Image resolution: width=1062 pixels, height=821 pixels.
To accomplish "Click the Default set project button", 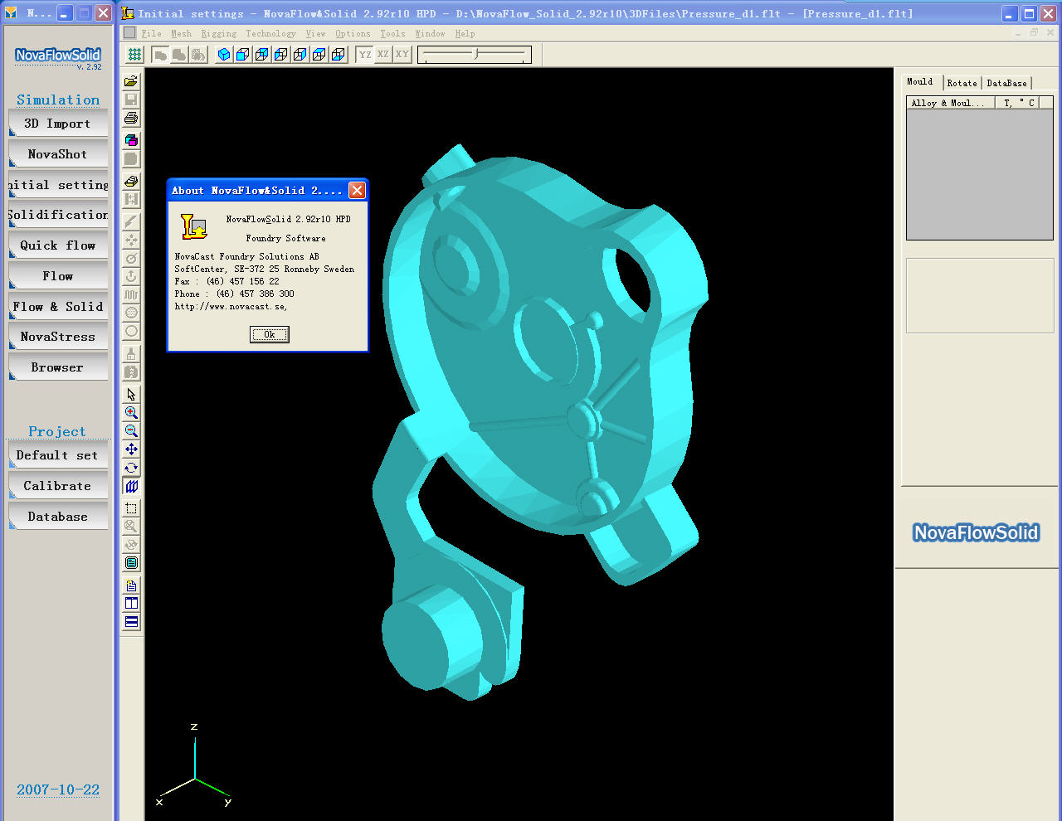I will [58, 455].
